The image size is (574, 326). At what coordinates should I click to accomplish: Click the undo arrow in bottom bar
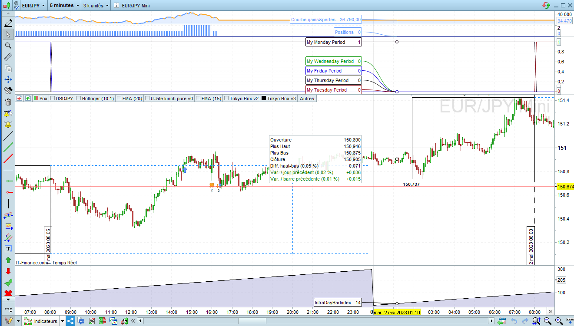(x=514, y=321)
